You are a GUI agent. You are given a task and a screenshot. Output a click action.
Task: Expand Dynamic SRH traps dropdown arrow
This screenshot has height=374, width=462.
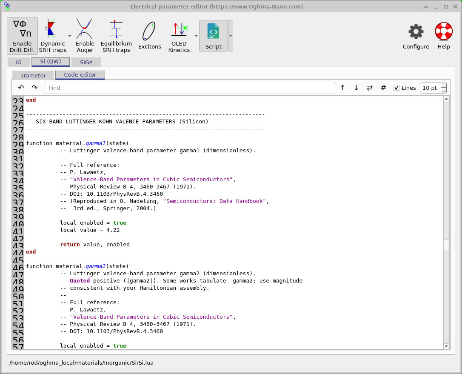(x=70, y=36)
